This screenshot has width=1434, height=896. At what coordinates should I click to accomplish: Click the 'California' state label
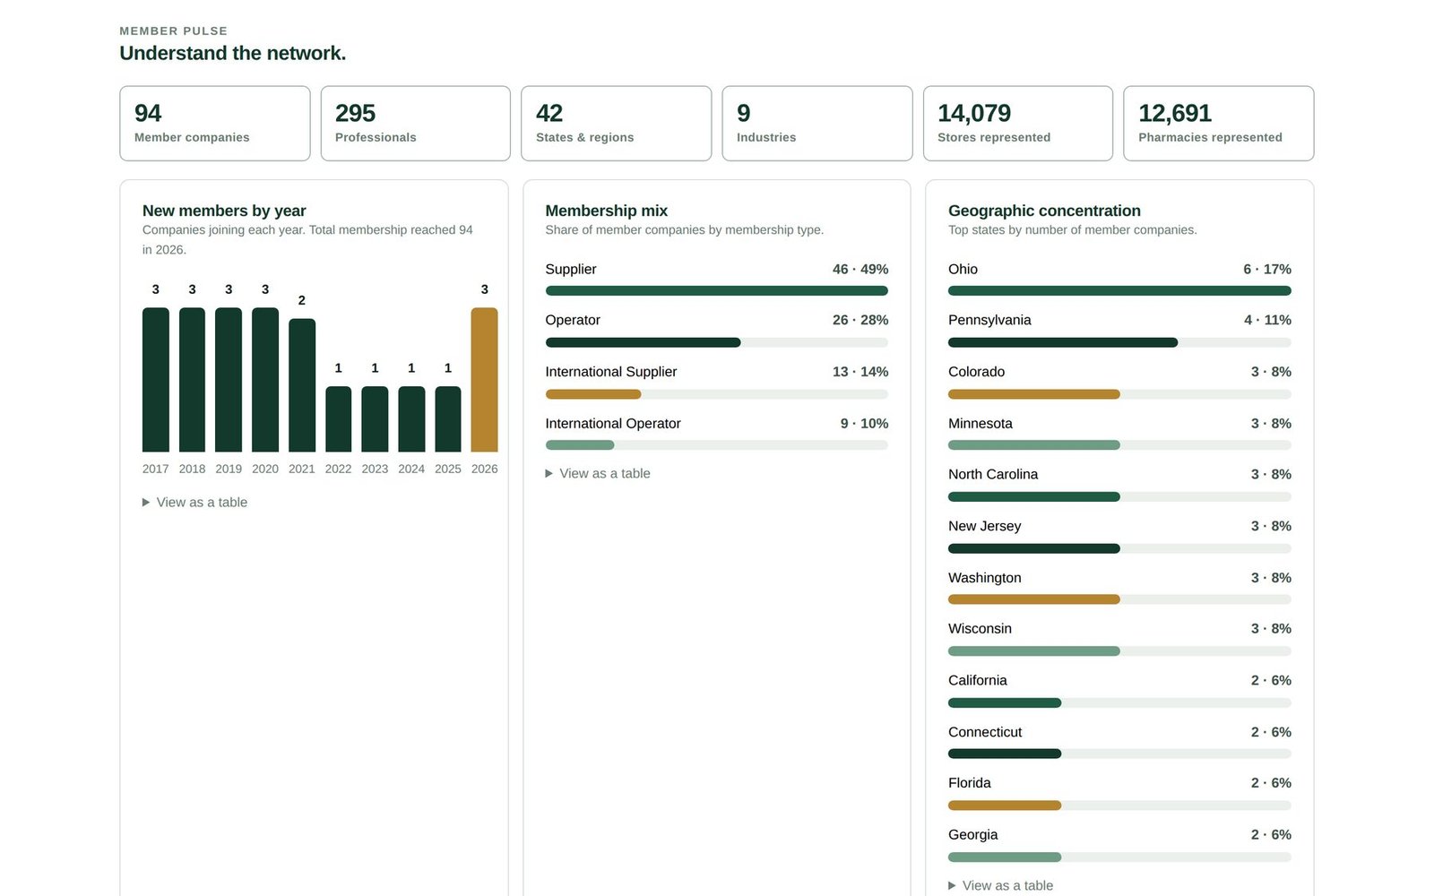coord(978,681)
